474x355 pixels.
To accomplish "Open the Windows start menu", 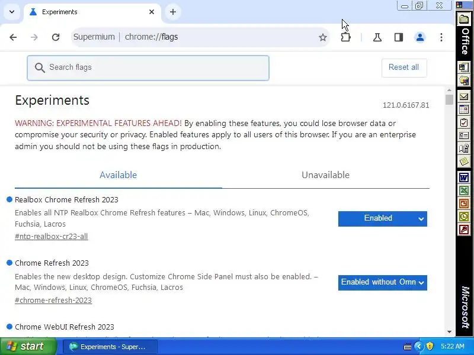I will 28,346.
